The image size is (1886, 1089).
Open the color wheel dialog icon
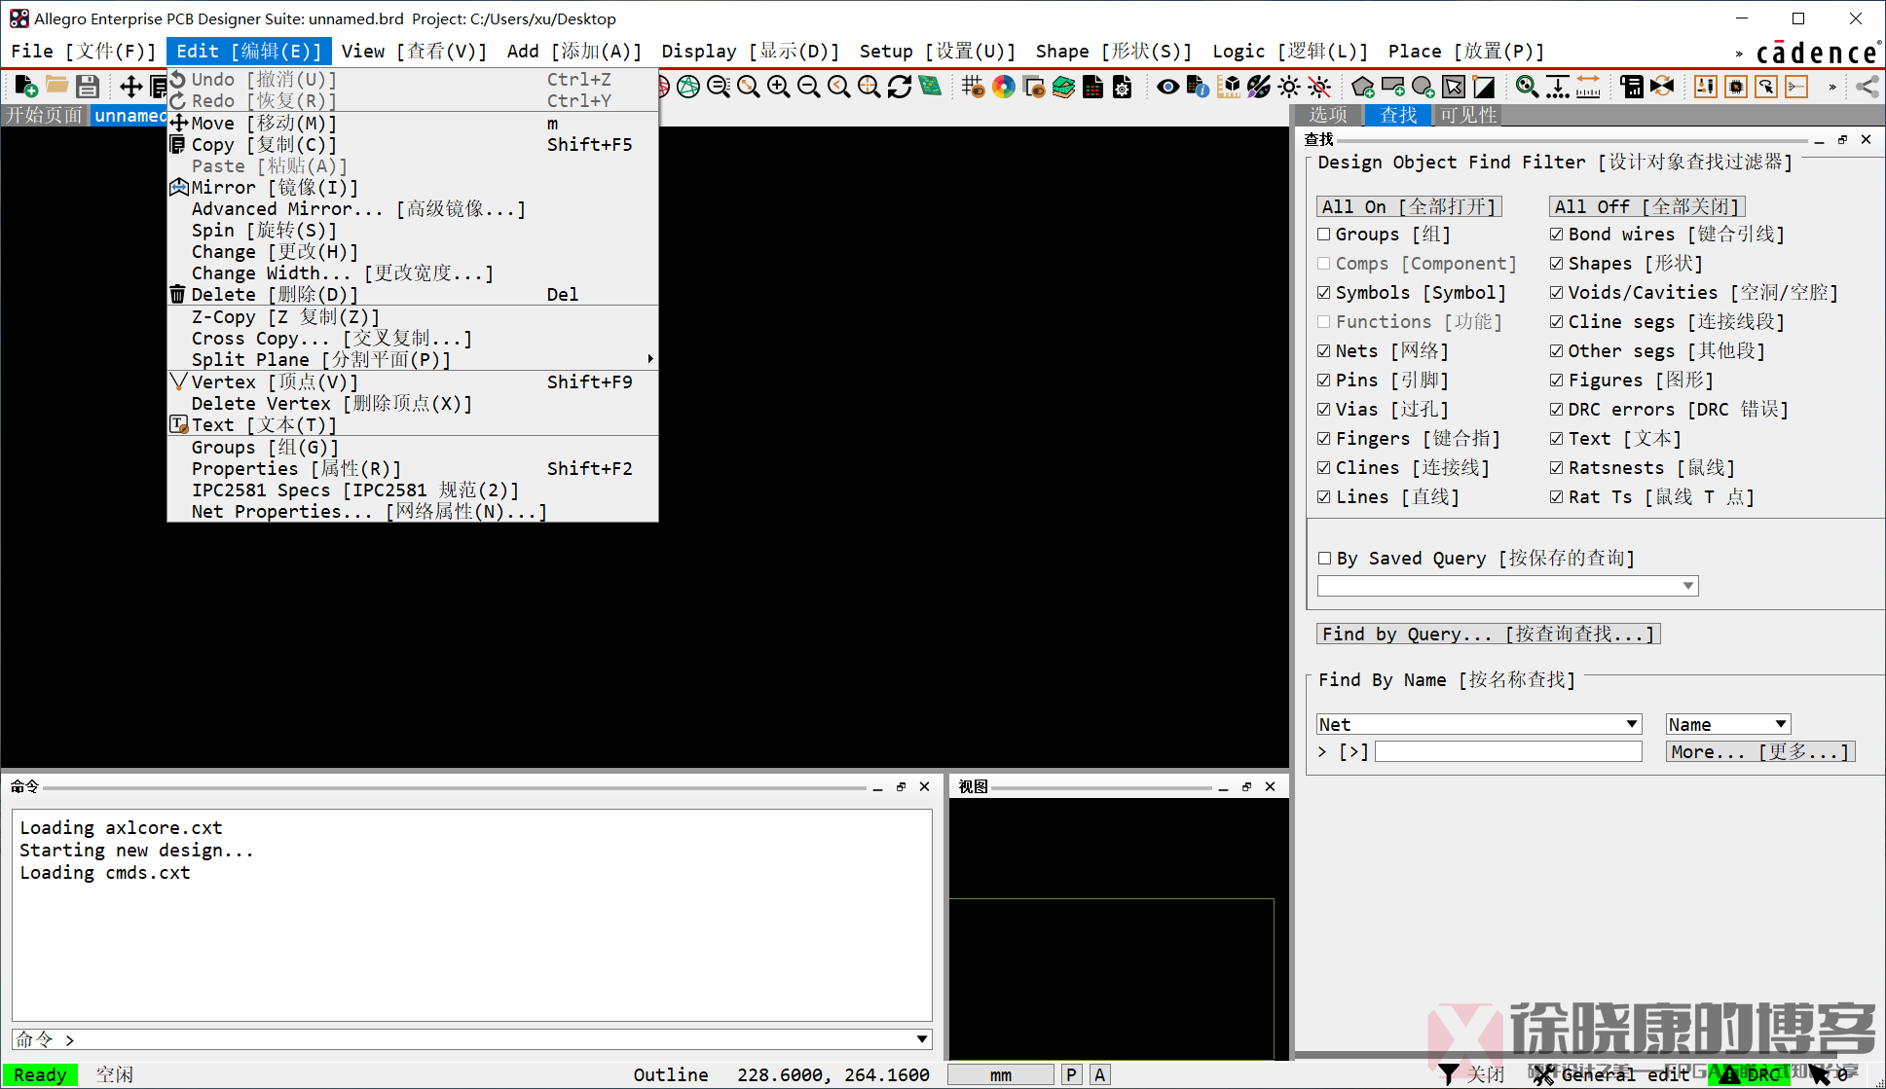coord(1003,87)
